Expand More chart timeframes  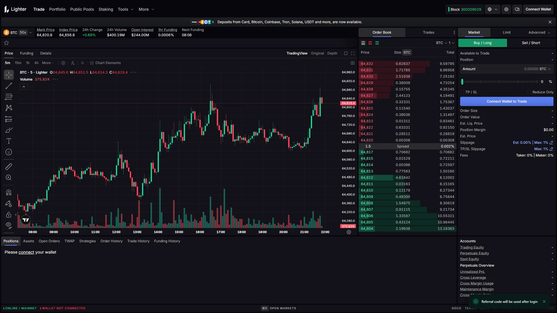point(48,63)
